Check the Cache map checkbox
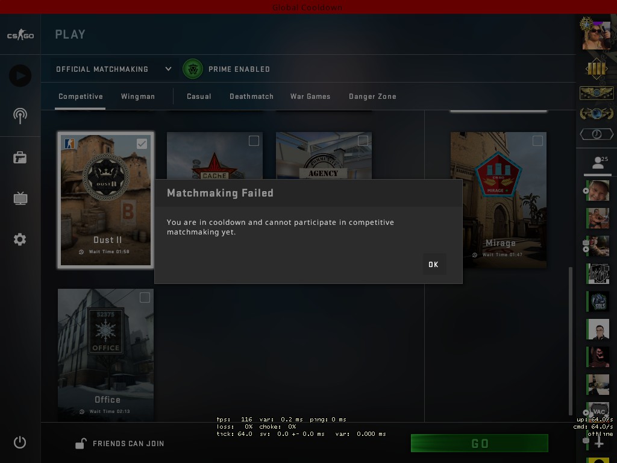The width and height of the screenshot is (617, 463). pyautogui.click(x=254, y=140)
